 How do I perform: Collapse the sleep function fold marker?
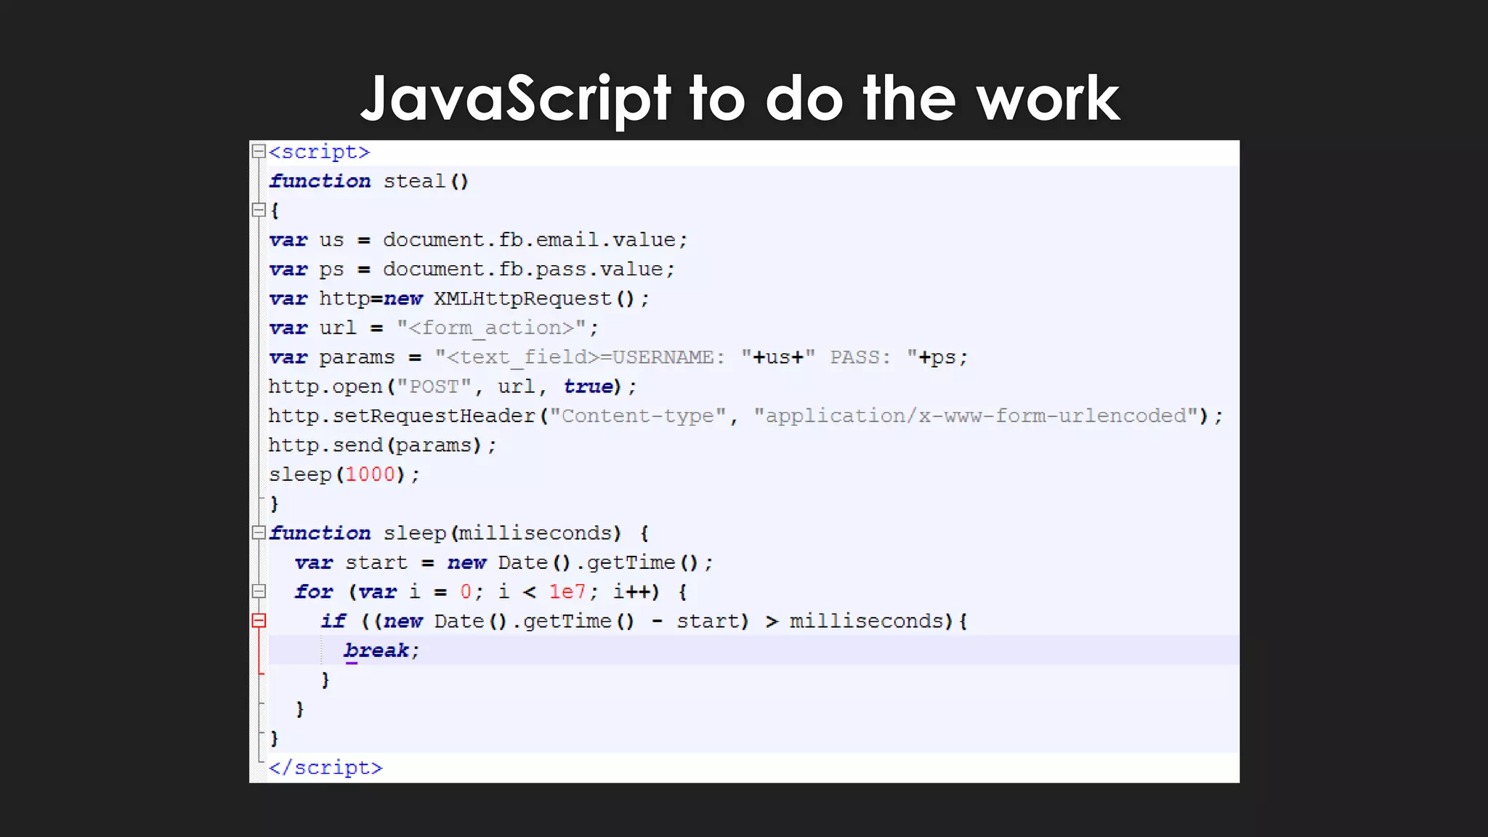(258, 533)
